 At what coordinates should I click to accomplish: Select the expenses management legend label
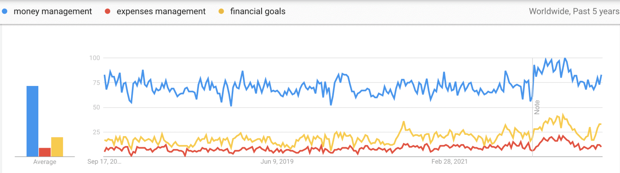[x=161, y=12]
